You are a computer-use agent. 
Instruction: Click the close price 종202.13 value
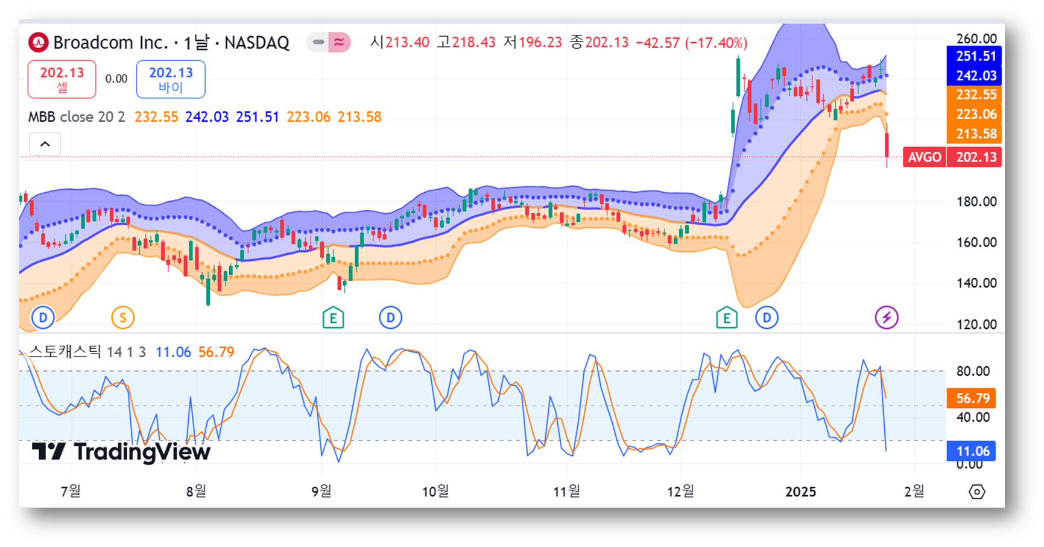[x=600, y=42]
